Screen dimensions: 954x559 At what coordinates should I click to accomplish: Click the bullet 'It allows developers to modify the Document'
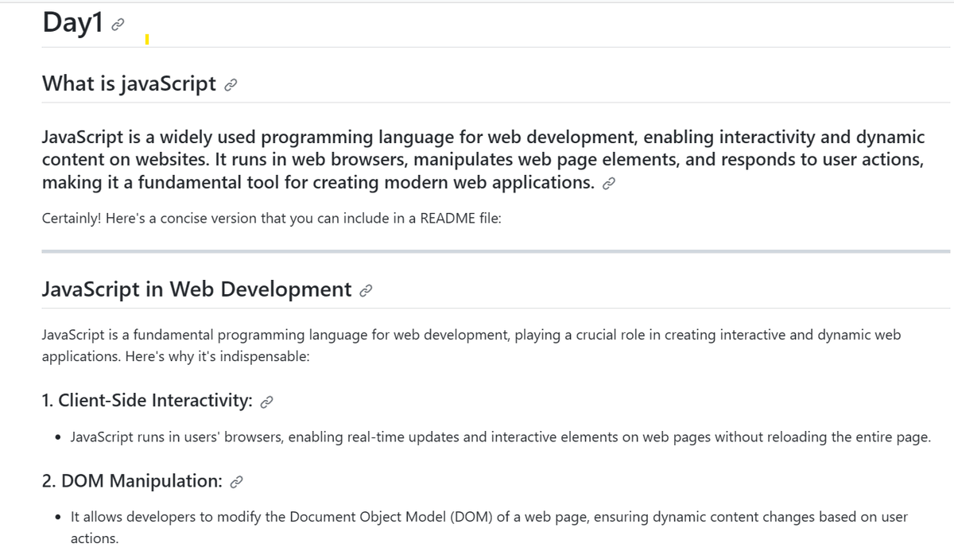[489, 527]
